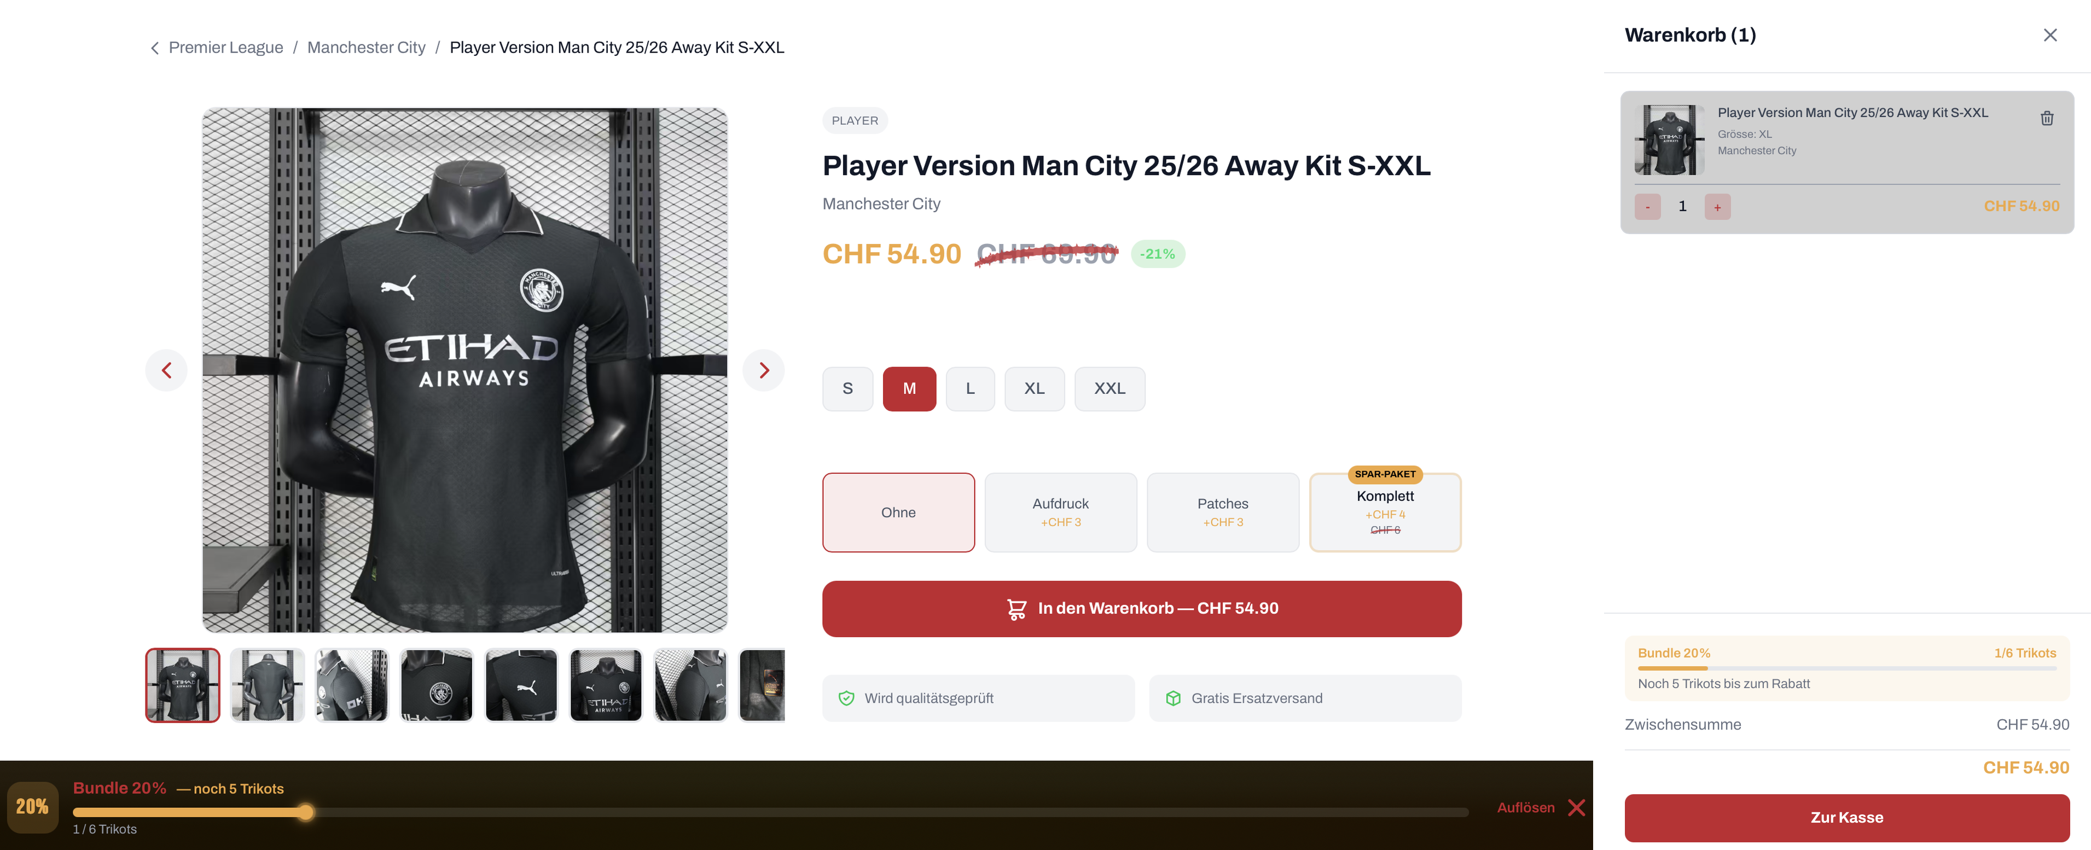
Task: Select the Patches customization option
Action: click(x=1222, y=513)
